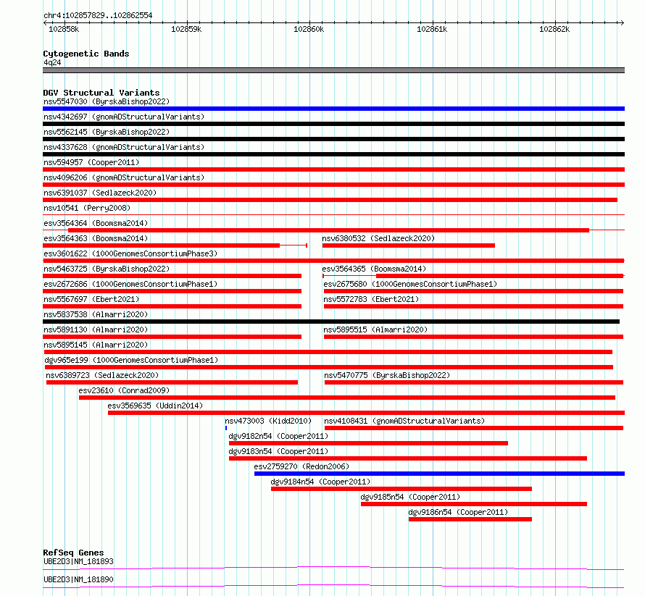
Task: Click the chr4:102857829..102862554 region label
Action: [98, 16]
